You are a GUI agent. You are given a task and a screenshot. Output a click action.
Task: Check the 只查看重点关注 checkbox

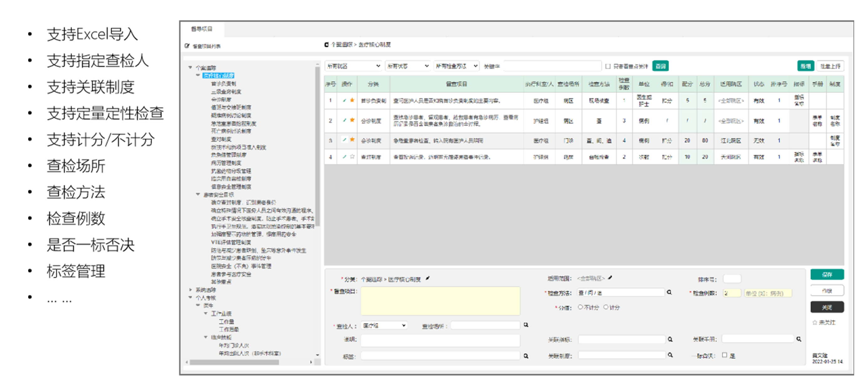tap(608, 66)
